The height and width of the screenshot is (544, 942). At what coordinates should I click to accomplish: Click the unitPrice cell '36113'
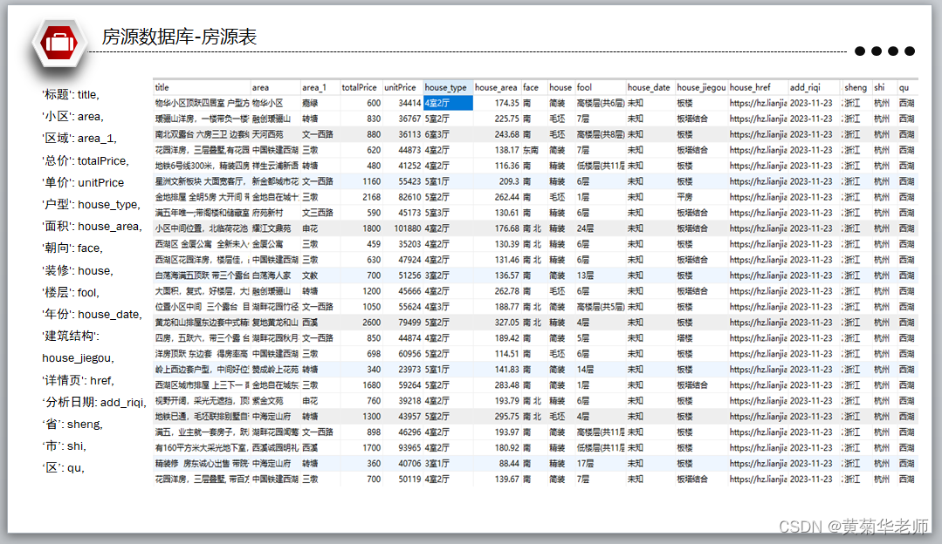point(409,134)
